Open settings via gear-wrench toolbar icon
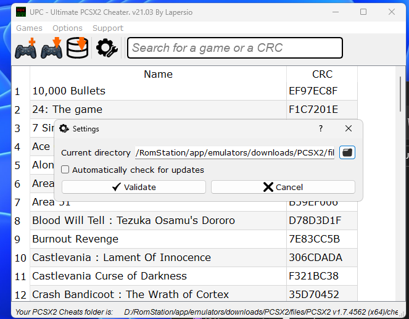Viewport: 409px width, 319px height. click(107, 48)
